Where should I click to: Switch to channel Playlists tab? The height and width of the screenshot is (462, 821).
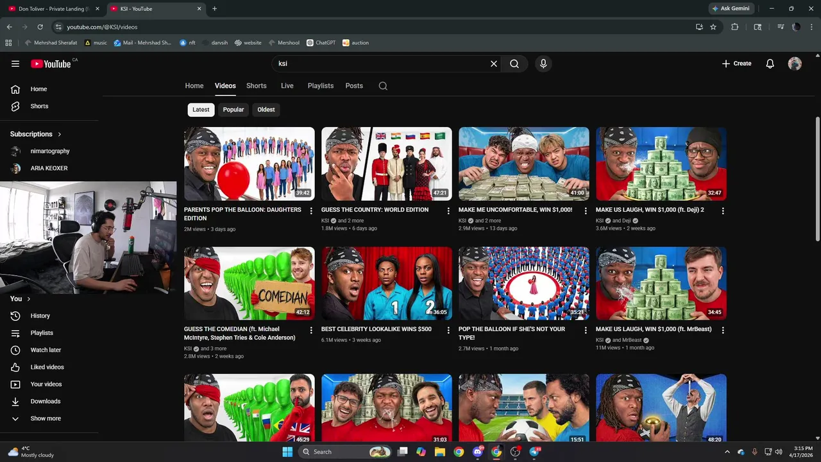(321, 86)
